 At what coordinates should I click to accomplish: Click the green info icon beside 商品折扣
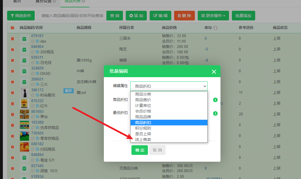(215, 100)
